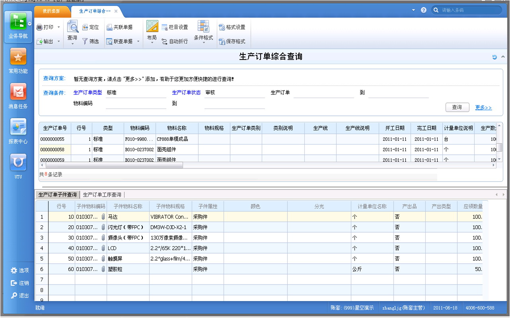
Task: Select the 触摸屏 row cell
Action: tap(128, 259)
